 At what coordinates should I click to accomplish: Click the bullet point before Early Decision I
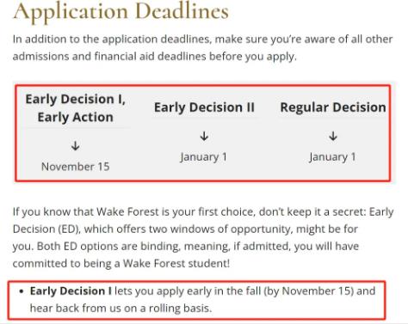[21, 291]
